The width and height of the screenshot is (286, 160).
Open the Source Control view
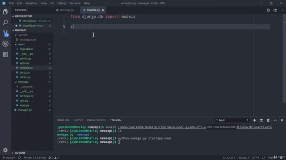click(5, 33)
